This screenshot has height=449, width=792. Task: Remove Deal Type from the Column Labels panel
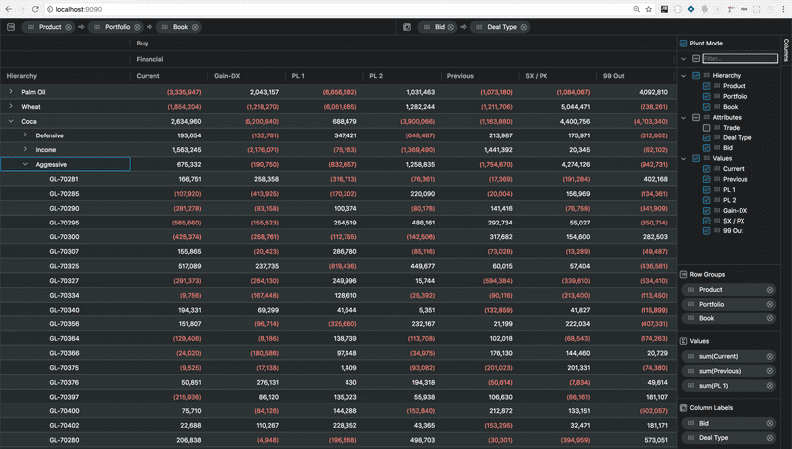coord(770,438)
